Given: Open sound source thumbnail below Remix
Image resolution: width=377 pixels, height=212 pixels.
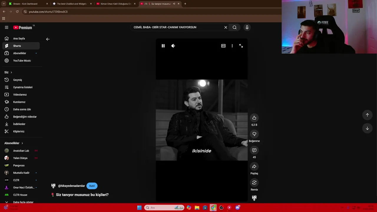Looking at the screenshot, I should coord(254,198).
